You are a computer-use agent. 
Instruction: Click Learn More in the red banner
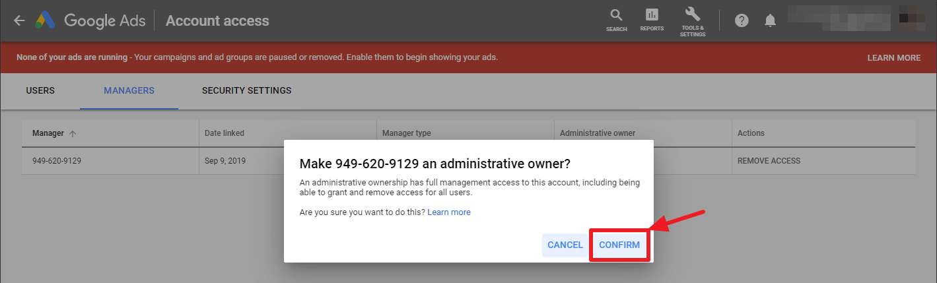point(893,57)
